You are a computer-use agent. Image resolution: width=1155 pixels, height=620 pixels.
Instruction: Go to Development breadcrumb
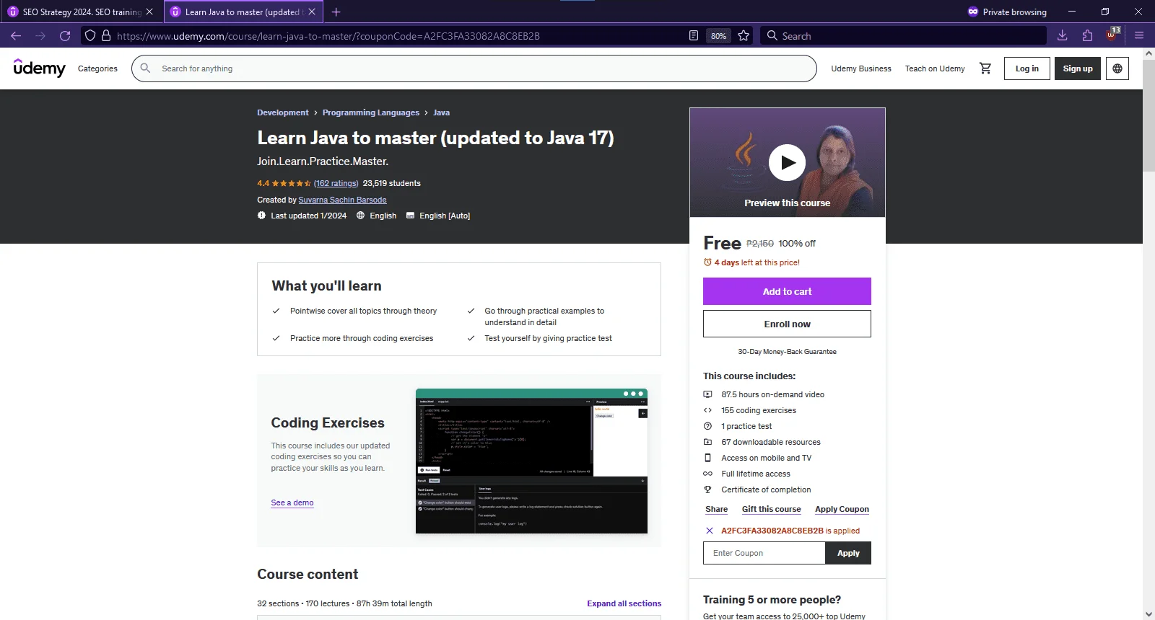coord(283,112)
